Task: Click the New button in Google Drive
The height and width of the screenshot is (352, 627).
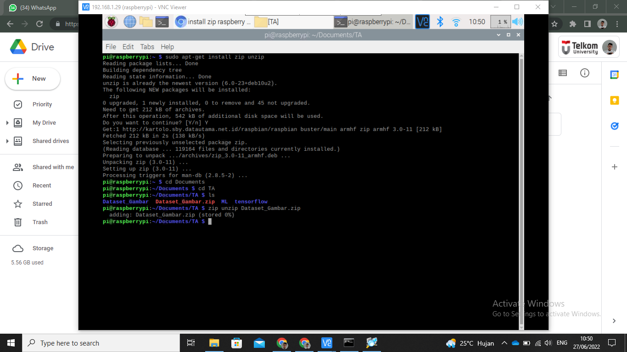Action: point(32,79)
